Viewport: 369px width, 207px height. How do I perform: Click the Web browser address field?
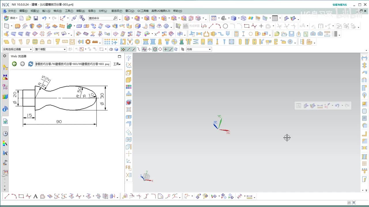point(73,64)
